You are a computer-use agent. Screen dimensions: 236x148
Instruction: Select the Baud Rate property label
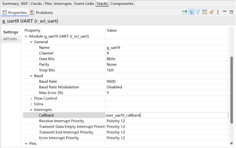48,82
